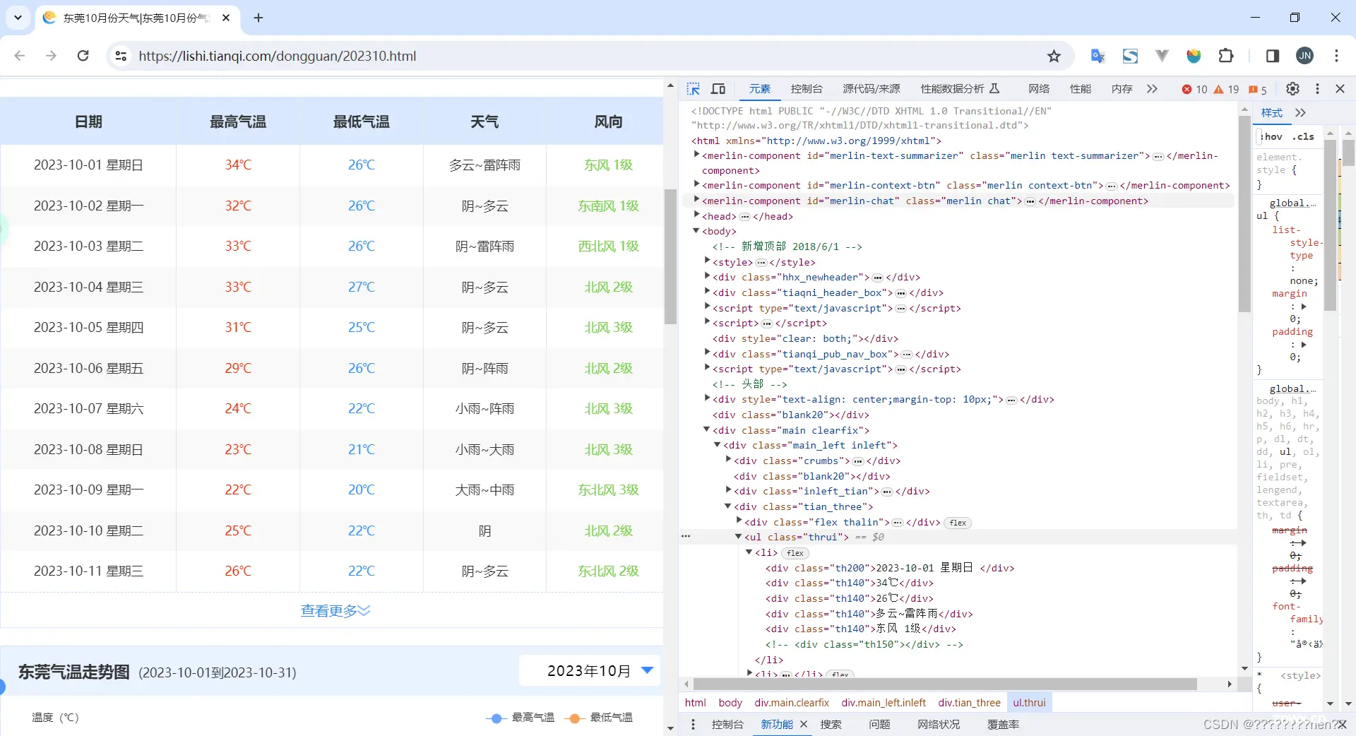The height and width of the screenshot is (736, 1356).
Task: Click the colorful shield extension icon
Action: 1194,56
